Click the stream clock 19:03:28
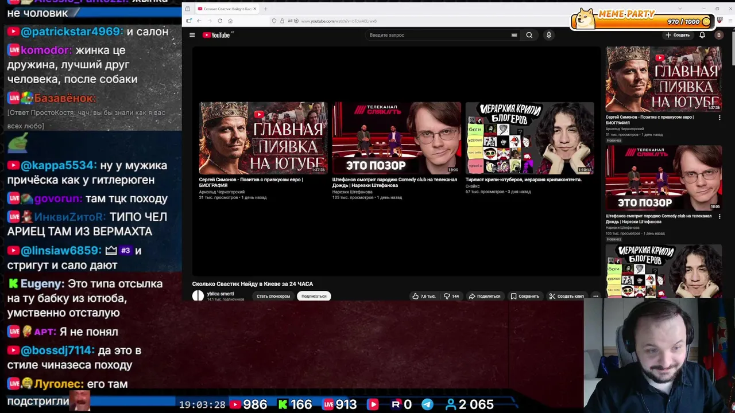Image resolution: width=735 pixels, height=413 pixels. pyautogui.click(x=202, y=404)
